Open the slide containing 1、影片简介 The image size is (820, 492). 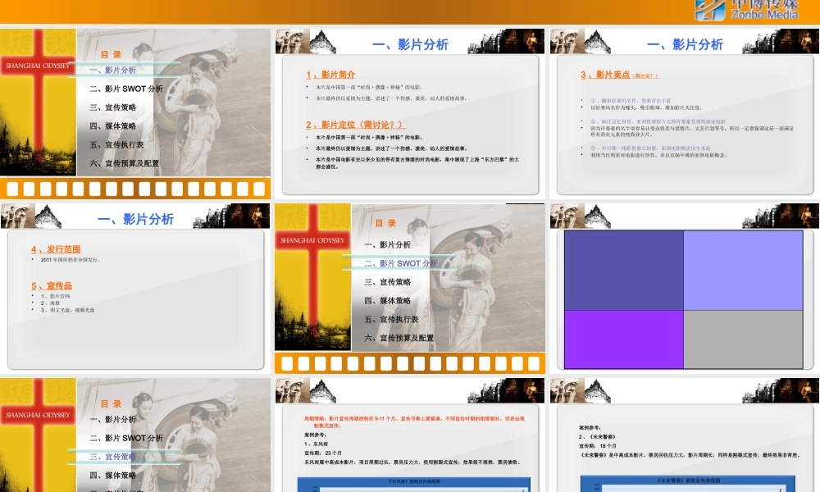click(410, 113)
